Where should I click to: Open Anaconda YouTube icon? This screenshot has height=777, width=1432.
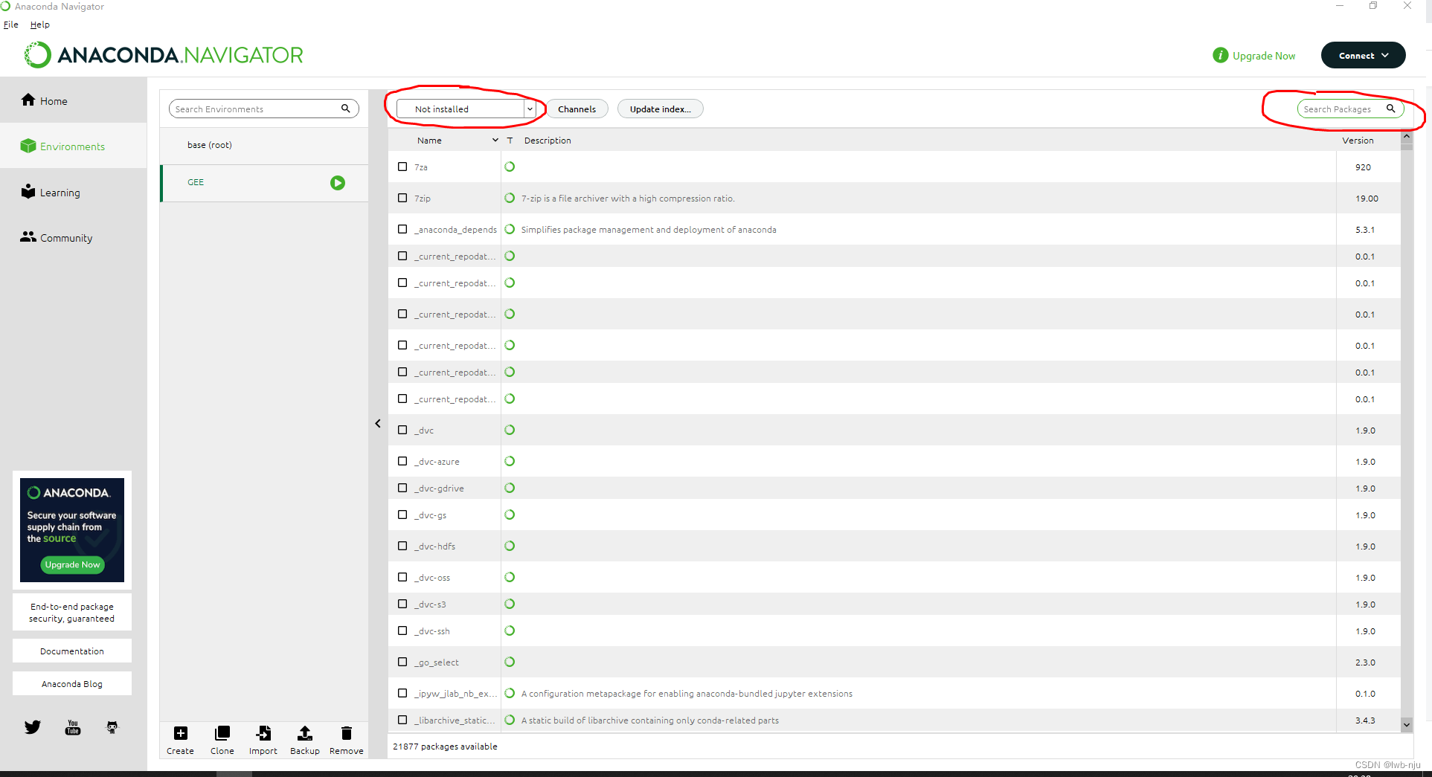(x=73, y=727)
